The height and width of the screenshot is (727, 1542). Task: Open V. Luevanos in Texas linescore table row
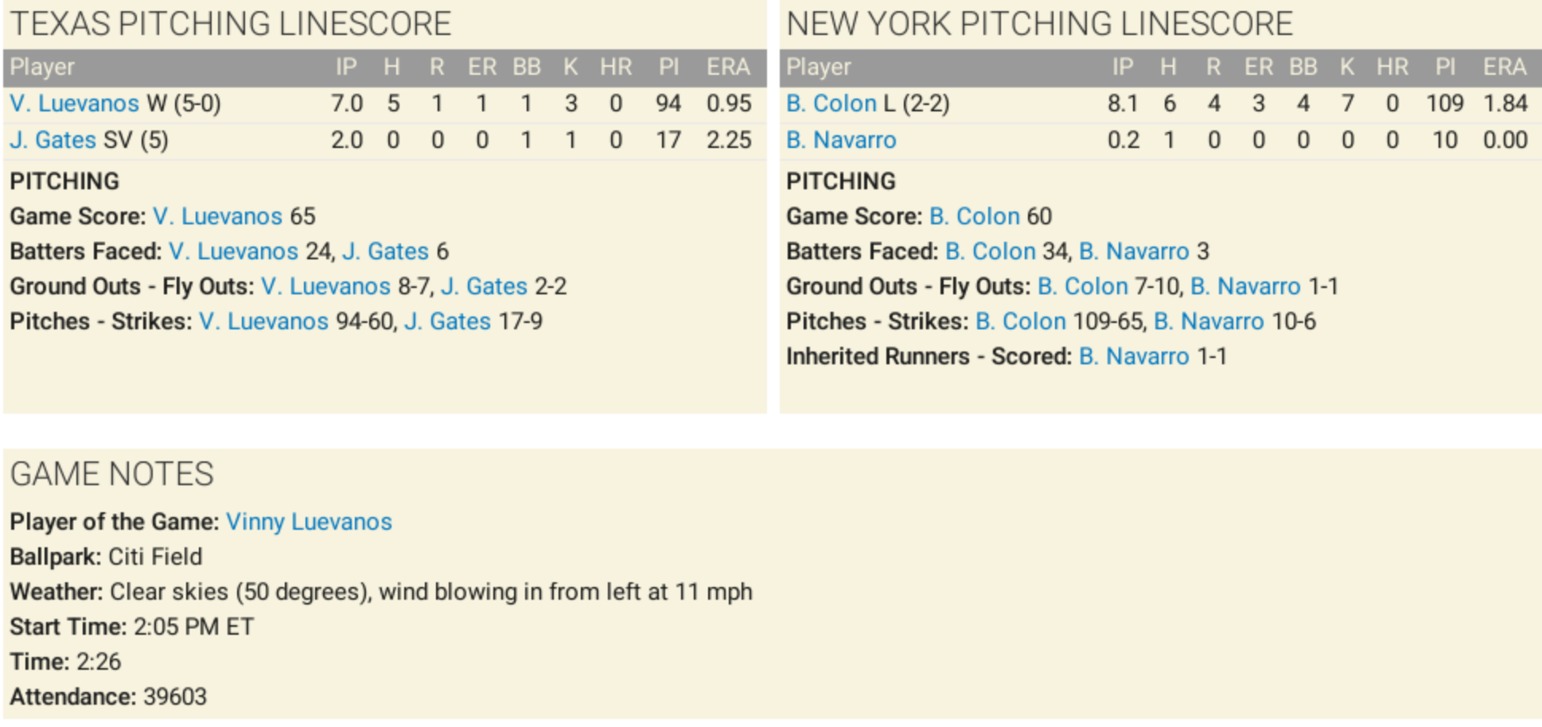point(74,103)
